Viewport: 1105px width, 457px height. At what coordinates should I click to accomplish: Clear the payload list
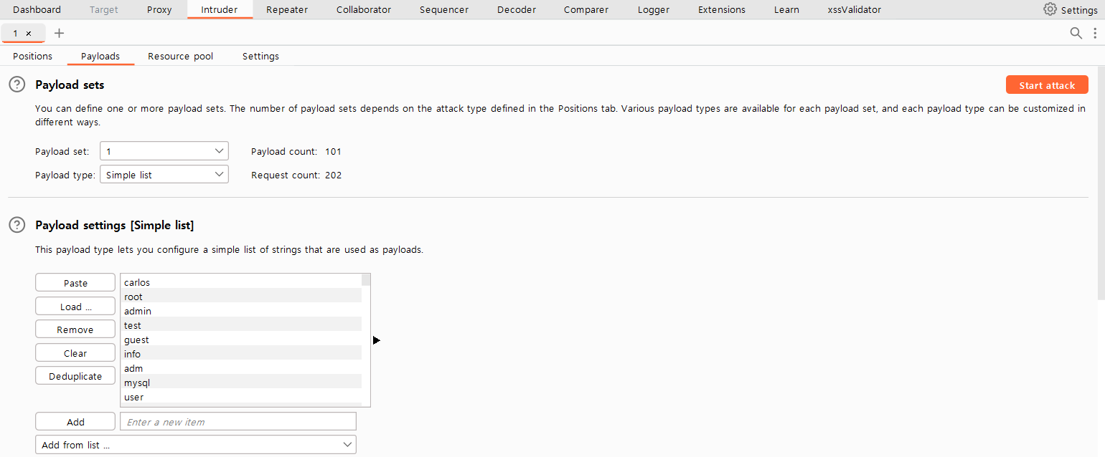tap(75, 353)
